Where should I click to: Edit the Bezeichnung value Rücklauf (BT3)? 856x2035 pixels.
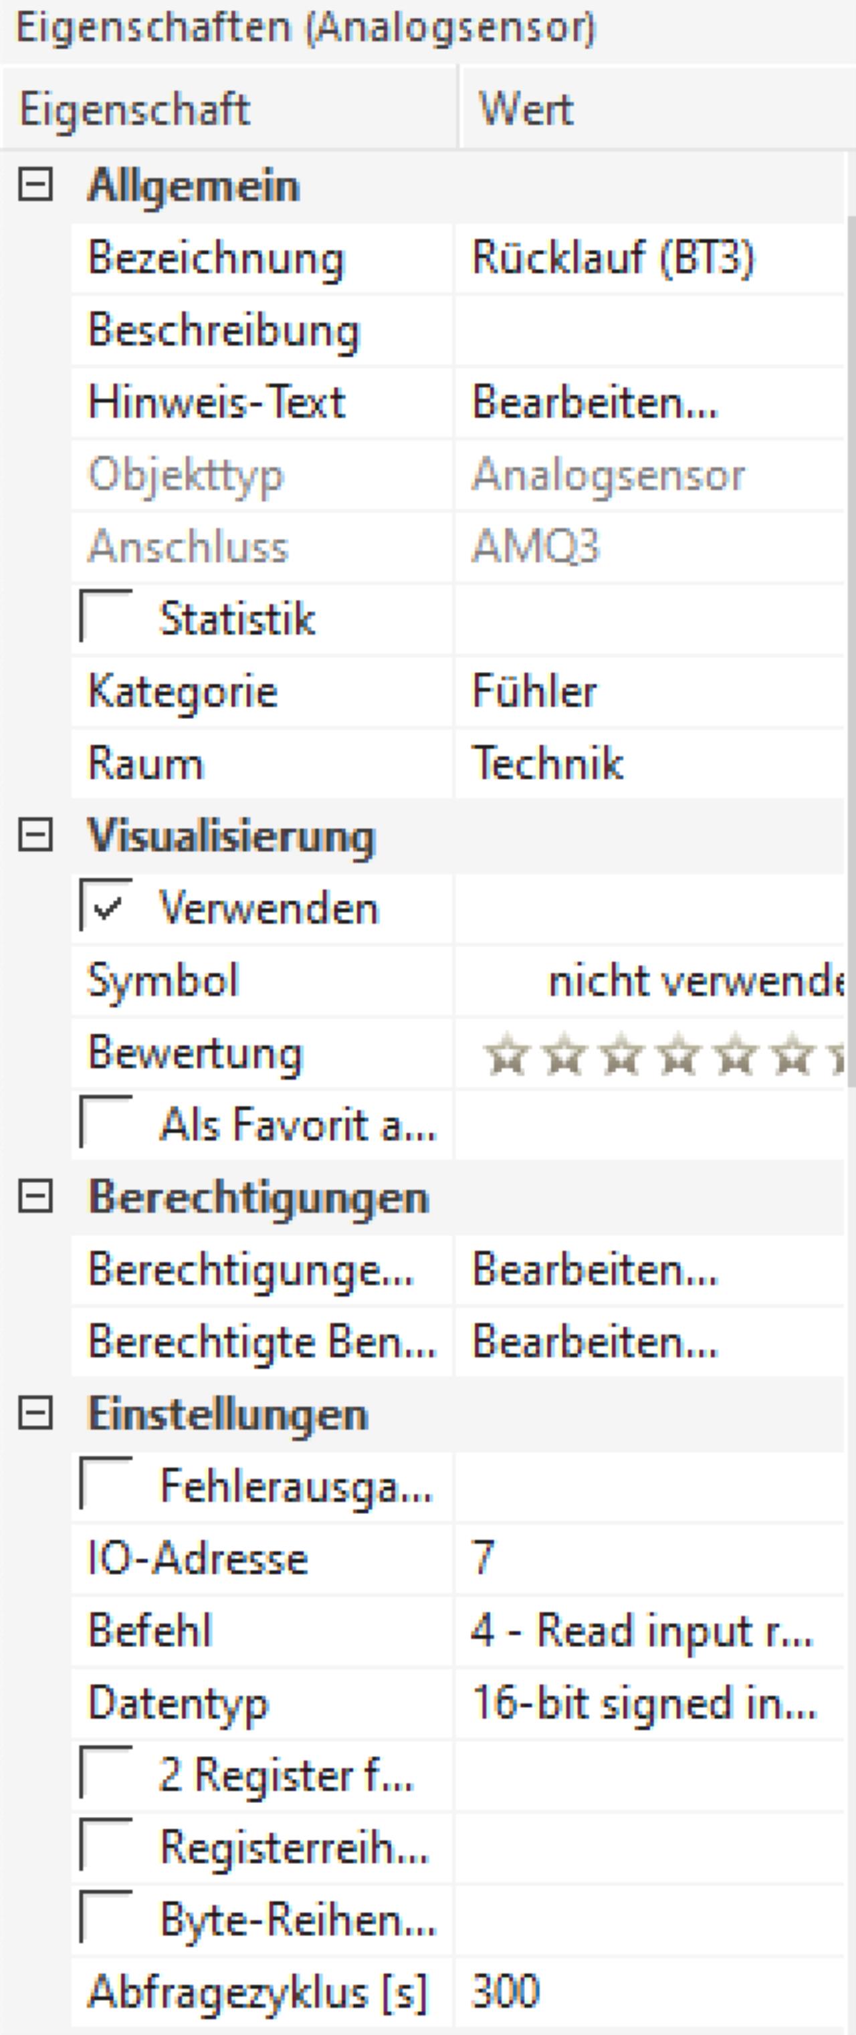pyautogui.click(x=649, y=258)
